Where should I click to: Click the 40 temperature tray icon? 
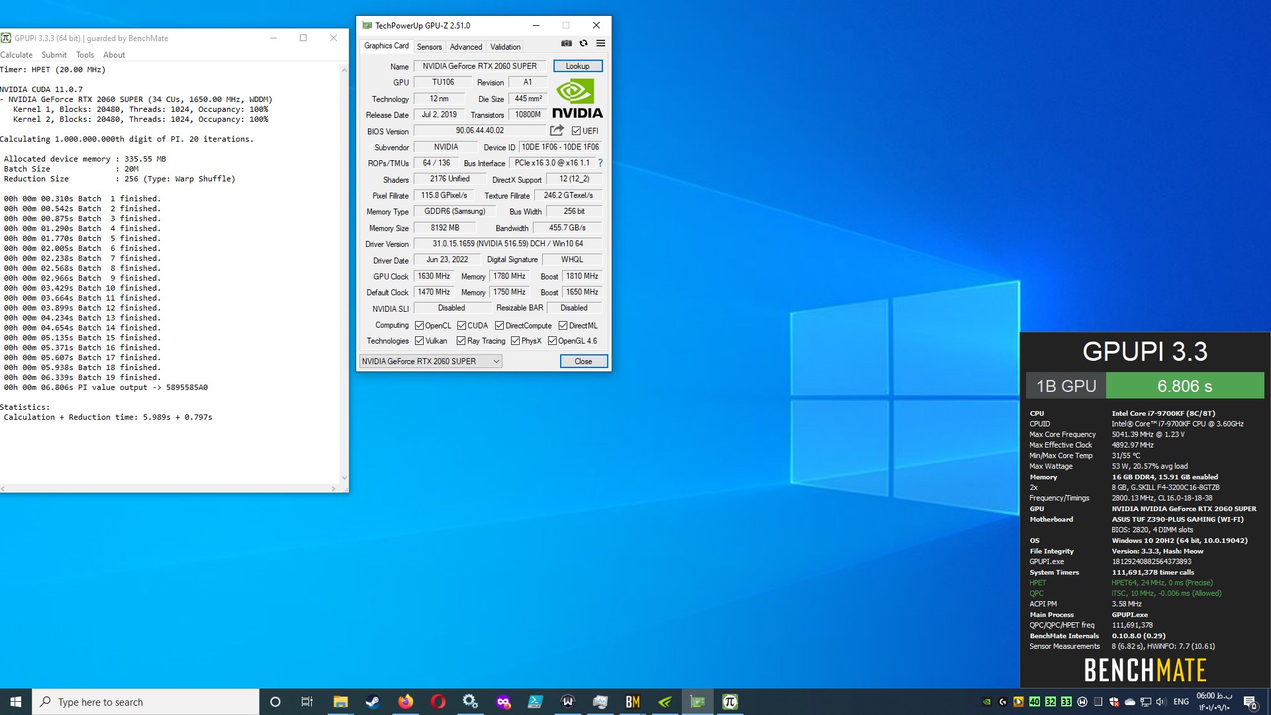(x=1035, y=702)
